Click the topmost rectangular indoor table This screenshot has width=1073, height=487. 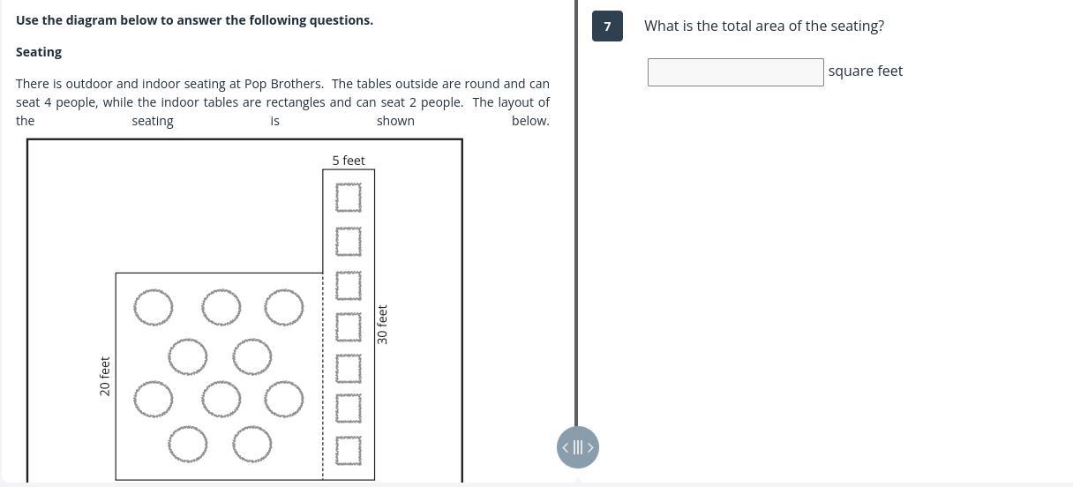coord(349,198)
